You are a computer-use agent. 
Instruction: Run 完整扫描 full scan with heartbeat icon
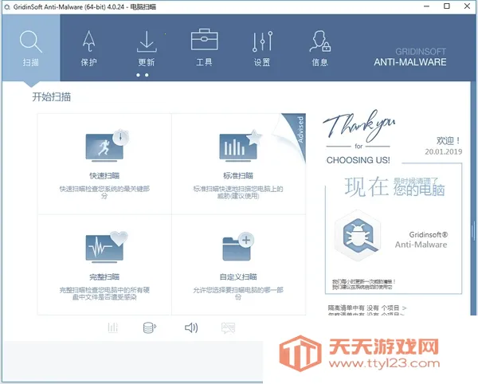click(x=104, y=257)
